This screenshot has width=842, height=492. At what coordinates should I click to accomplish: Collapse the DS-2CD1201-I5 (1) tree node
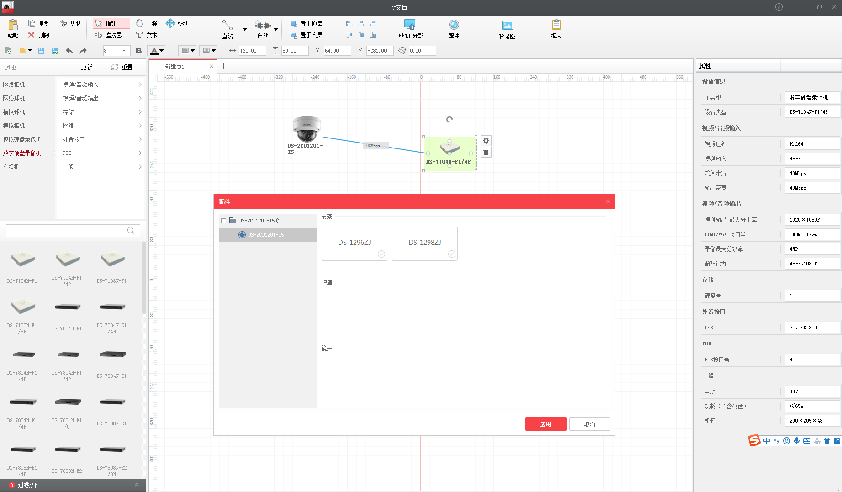point(224,221)
